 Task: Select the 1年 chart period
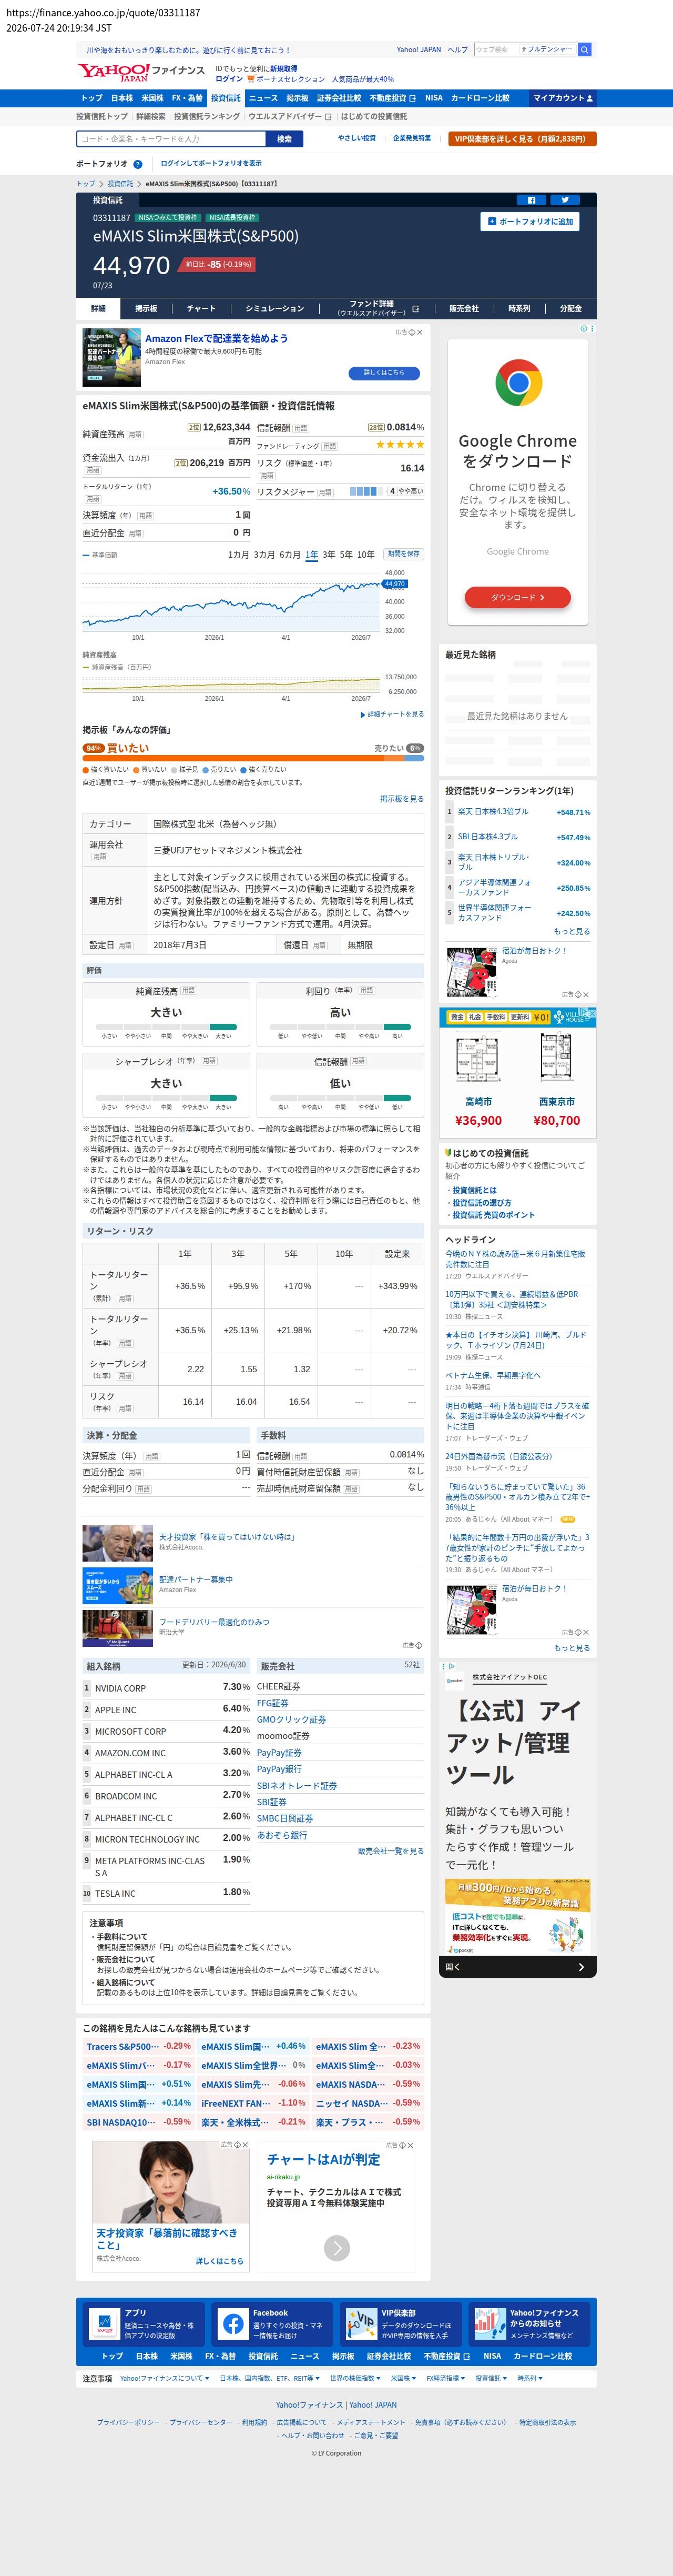click(x=312, y=554)
